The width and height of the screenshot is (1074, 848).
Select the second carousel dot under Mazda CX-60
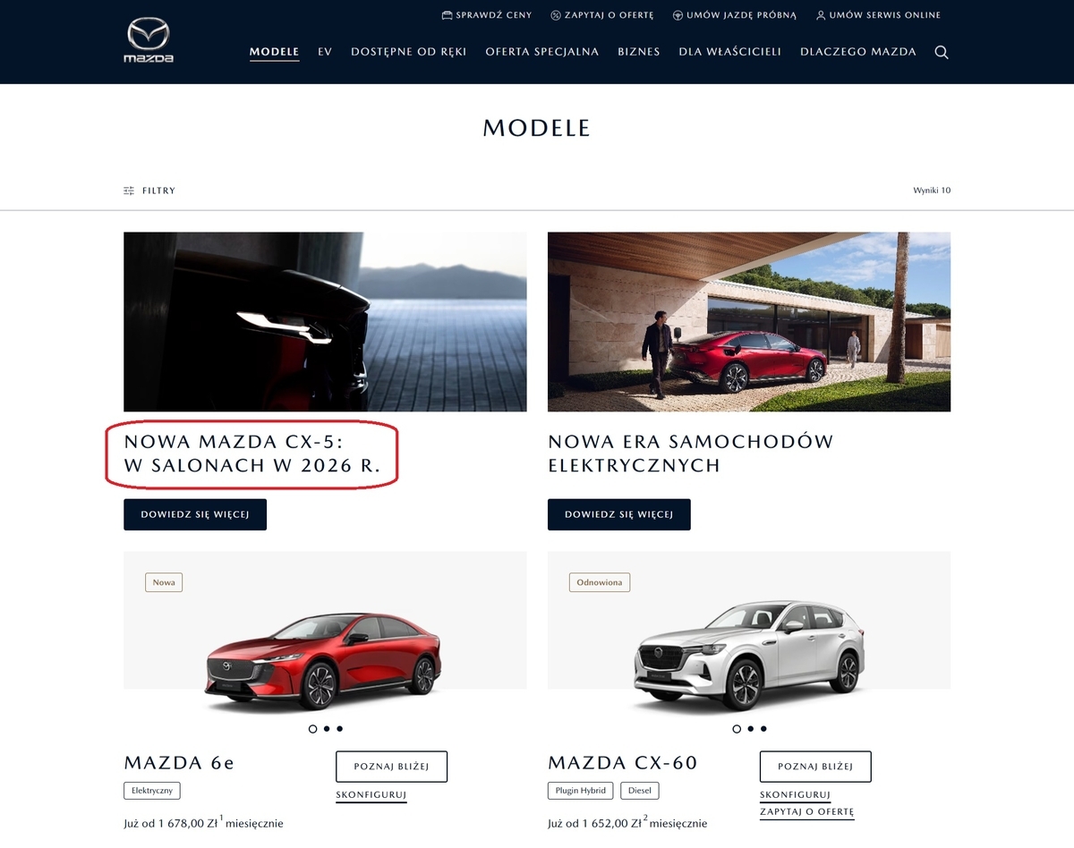750,728
